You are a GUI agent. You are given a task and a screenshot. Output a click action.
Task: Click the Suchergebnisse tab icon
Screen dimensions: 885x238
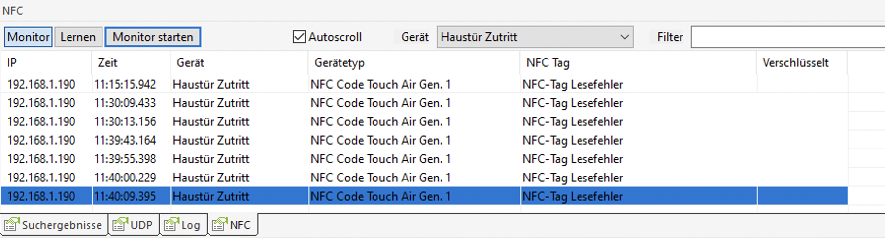tap(11, 225)
